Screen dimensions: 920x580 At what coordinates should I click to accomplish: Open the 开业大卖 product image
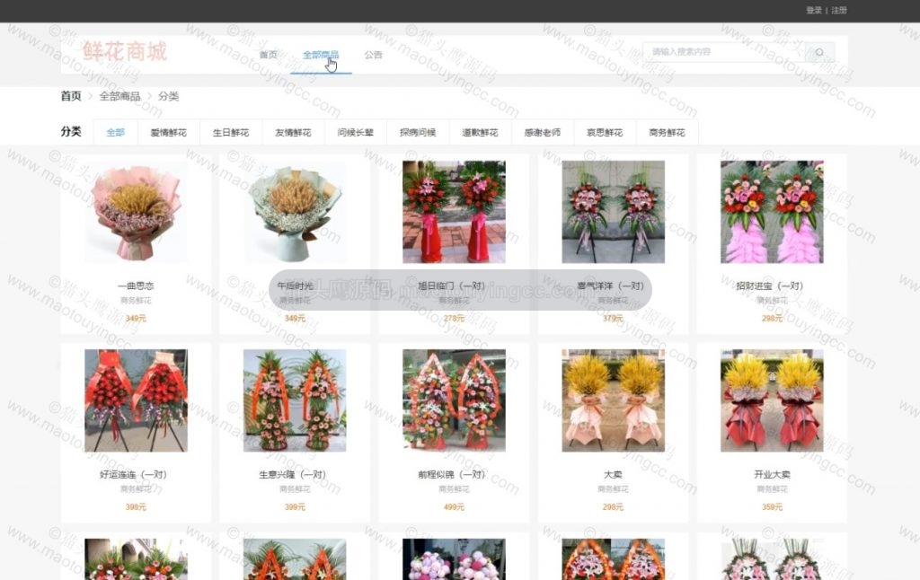772,400
